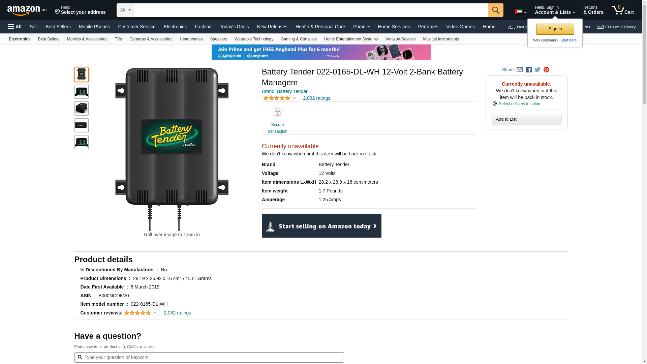
Task: Click the Secure transaction lock icon
Action: (x=277, y=113)
